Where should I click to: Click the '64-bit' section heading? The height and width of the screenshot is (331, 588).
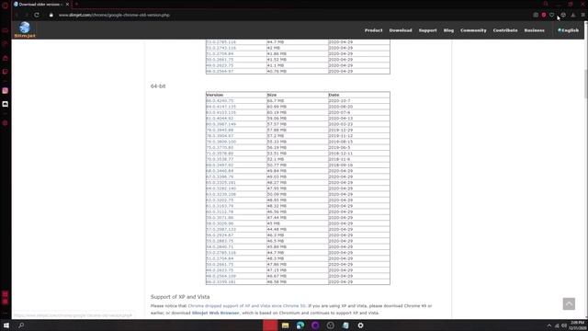click(158, 86)
